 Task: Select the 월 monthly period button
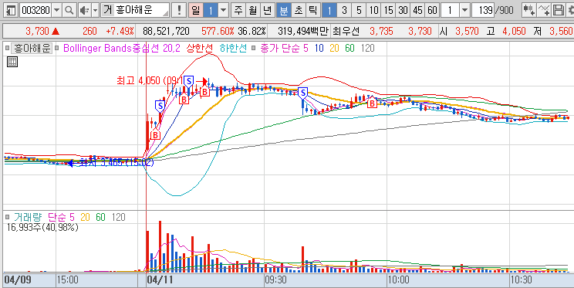coord(253,10)
